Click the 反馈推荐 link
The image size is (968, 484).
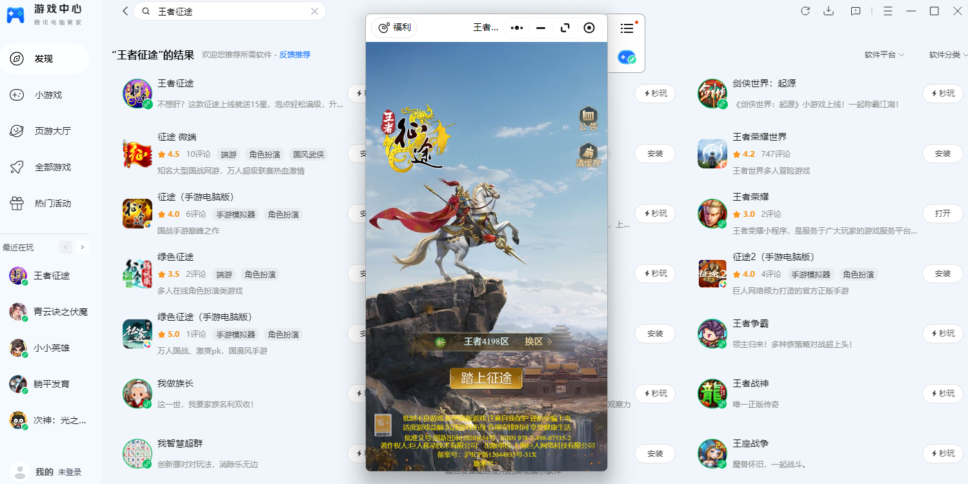(x=295, y=55)
